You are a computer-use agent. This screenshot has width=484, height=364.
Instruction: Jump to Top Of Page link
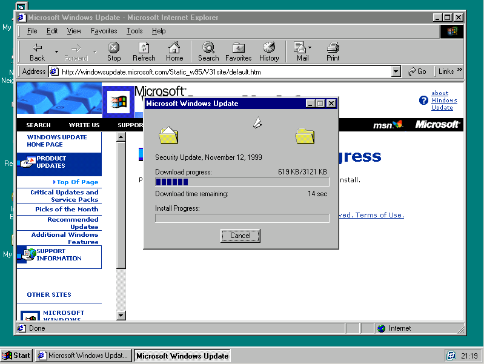point(77,182)
